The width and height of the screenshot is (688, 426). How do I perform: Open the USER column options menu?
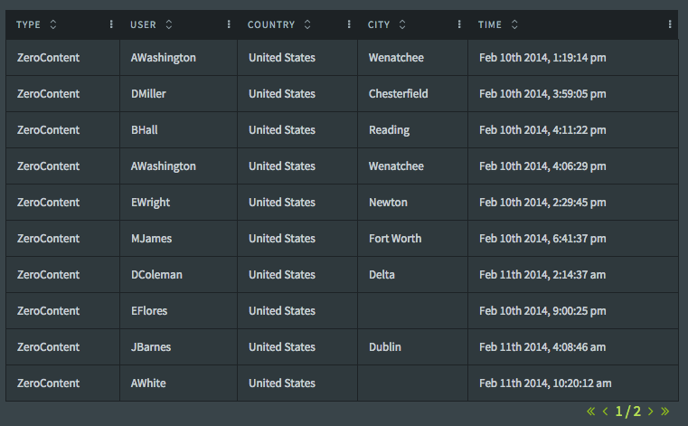tap(229, 24)
